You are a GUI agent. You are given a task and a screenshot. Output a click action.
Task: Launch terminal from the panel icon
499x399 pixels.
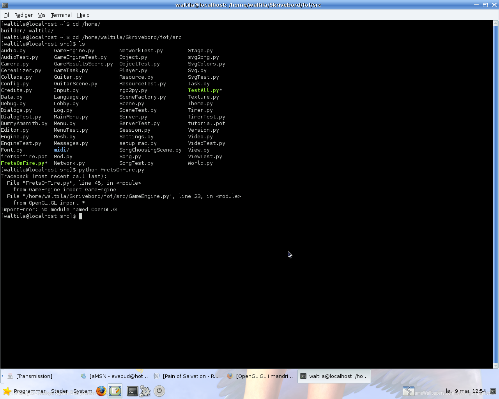coord(132,391)
